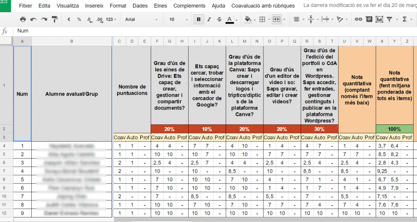Add a comment using the comment icon

(x=369, y=19)
